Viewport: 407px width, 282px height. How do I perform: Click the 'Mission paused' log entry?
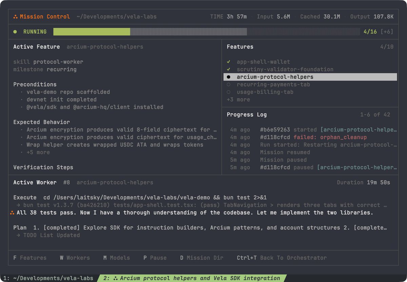268,160
